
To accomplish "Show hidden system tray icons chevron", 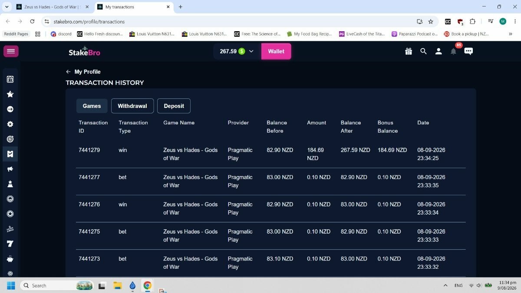I will (445, 286).
